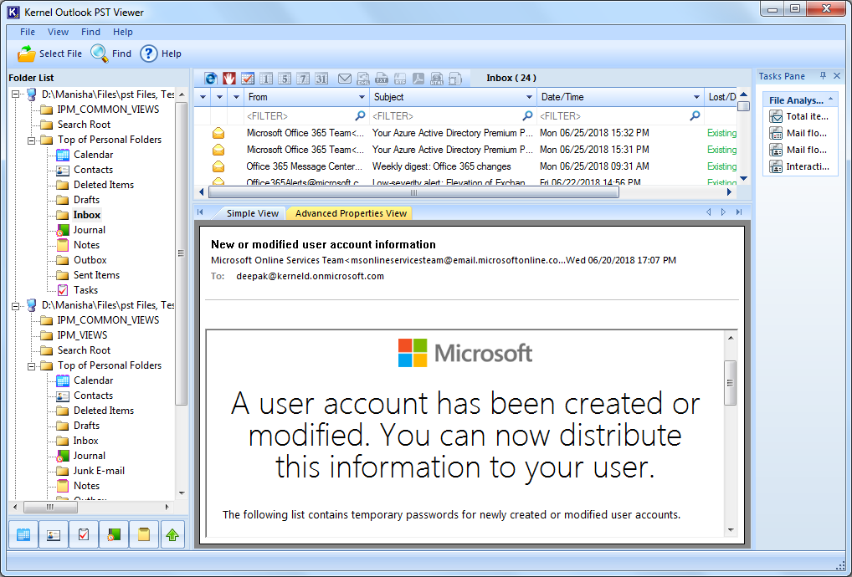This screenshot has height=577, width=852.
Task: Open Tasks clipboard button at bottom left
Action: [83, 534]
